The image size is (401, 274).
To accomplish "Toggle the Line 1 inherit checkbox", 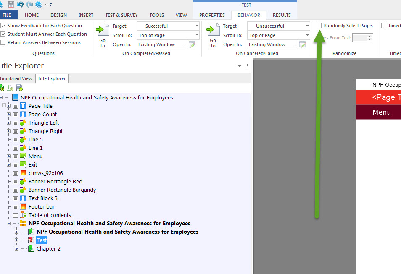I will (16, 148).
